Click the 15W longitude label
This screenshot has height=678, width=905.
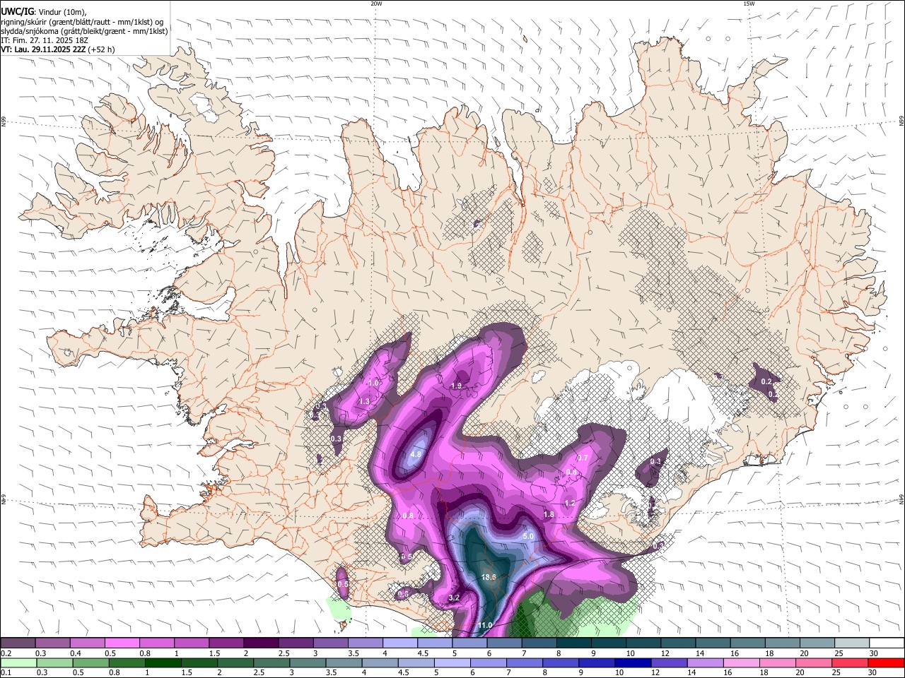pos(749,4)
